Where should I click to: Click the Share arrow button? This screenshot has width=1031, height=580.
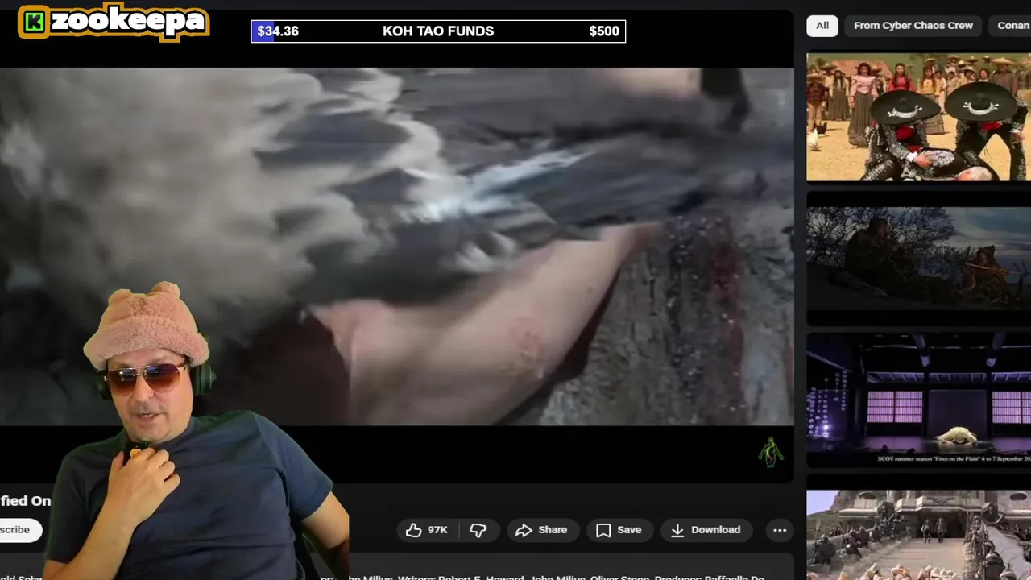coord(541,529)
